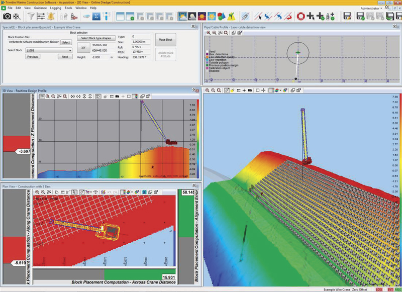Screen dimensions: 402x292
Task: Open the View menu
Action: (x=28, y=8)
